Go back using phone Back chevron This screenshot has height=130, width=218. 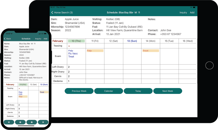tap(7, 39)
